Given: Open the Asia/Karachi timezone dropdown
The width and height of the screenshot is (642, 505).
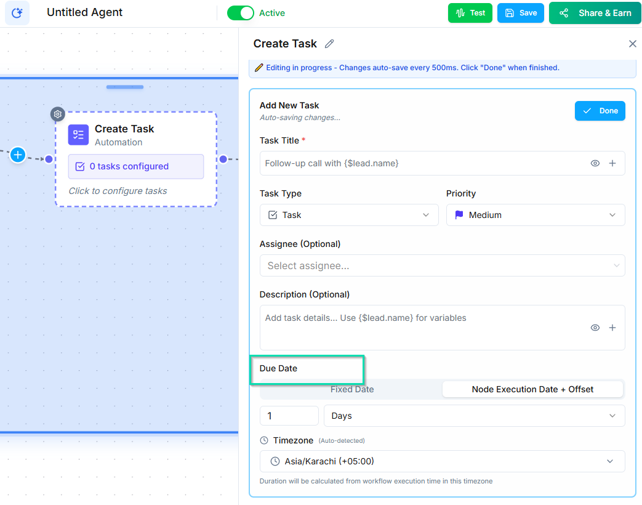Looking at the screenshot, I should tap(442, 461).
